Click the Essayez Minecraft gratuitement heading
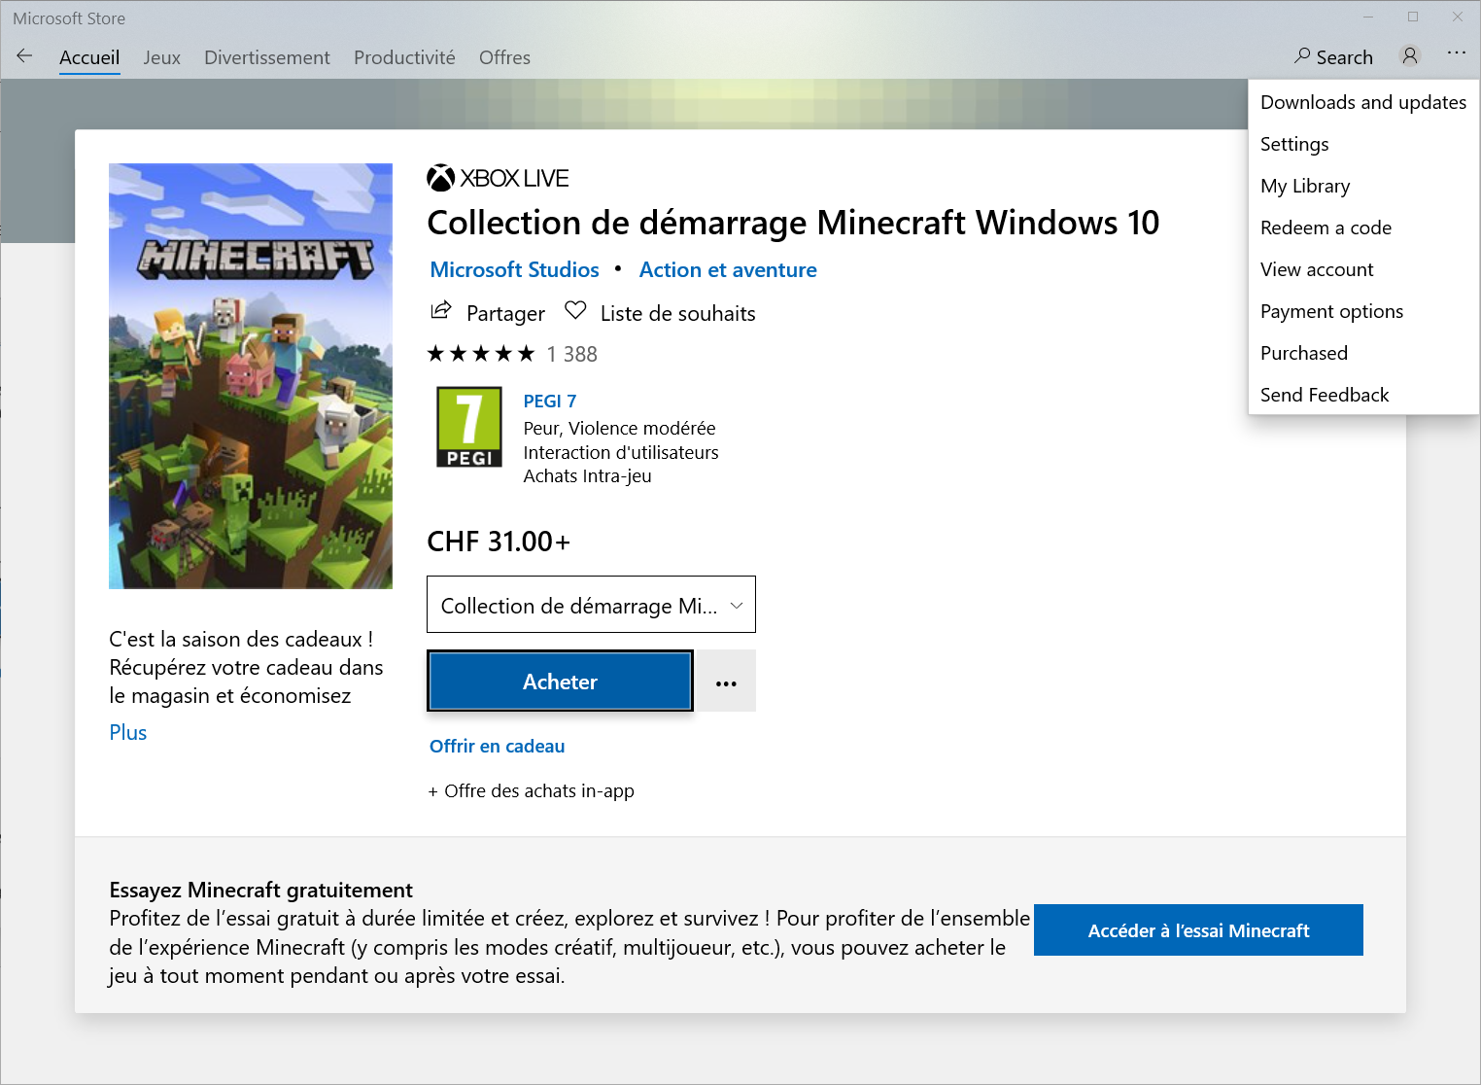 pyautogui.click(x=260, y=890)
